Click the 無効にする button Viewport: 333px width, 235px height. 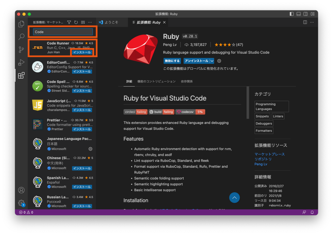(172, 61)
